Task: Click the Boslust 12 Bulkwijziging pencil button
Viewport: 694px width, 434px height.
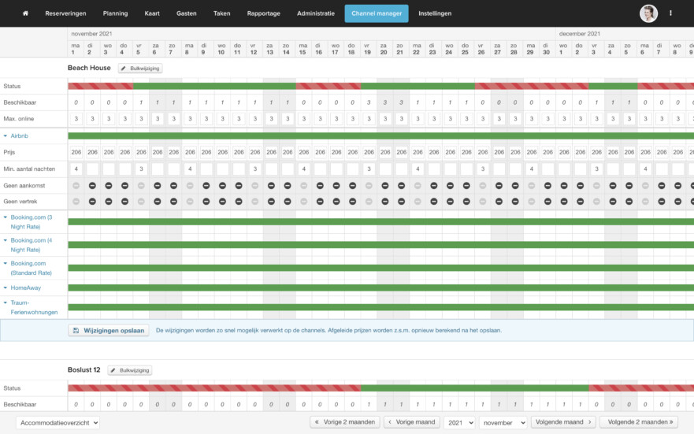Action: 129,370
